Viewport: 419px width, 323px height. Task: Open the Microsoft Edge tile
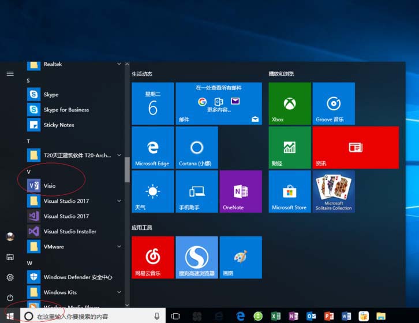tap(153, 147)
